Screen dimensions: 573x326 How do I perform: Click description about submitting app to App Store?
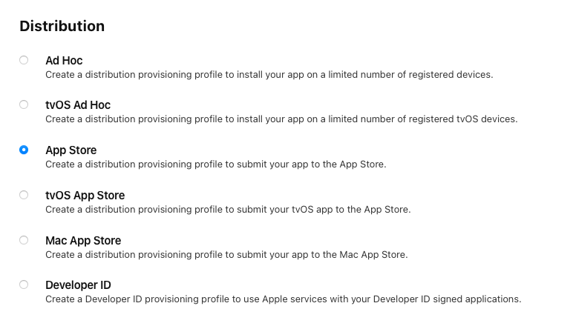click(215, 164)
